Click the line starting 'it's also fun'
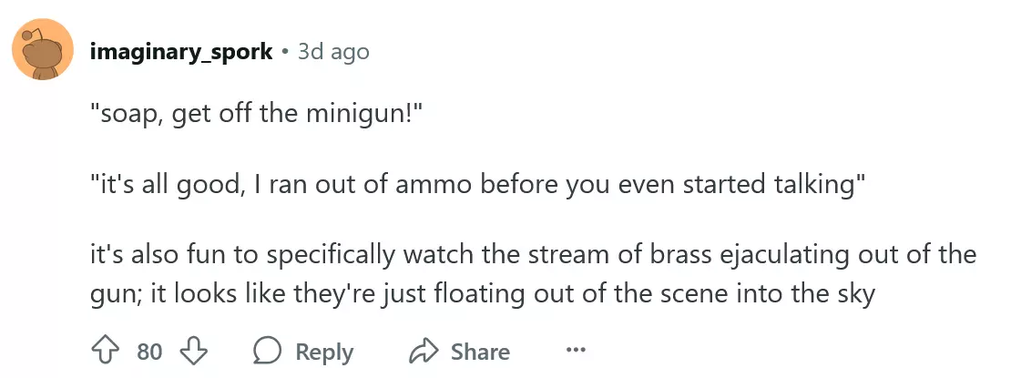Image resolution: width=1011 pixels, height=378 pixels. coord(533,254)
